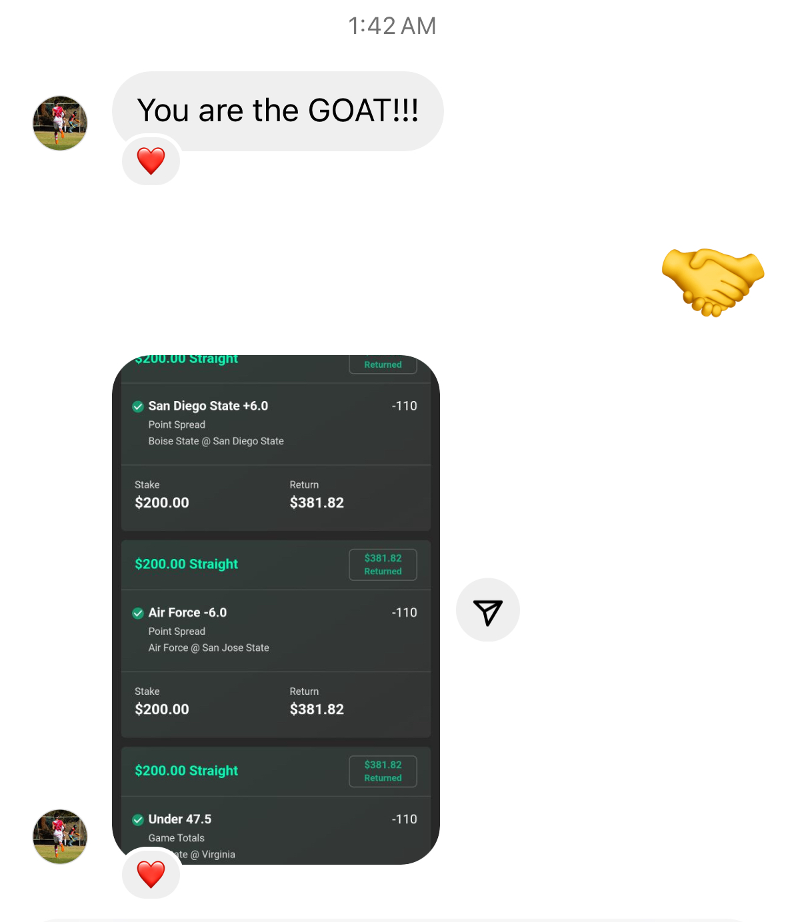The width and height of the screenshot is (786, 922).
Task: Click the Returned badge at top of bet slip
Action: point(383,364)
